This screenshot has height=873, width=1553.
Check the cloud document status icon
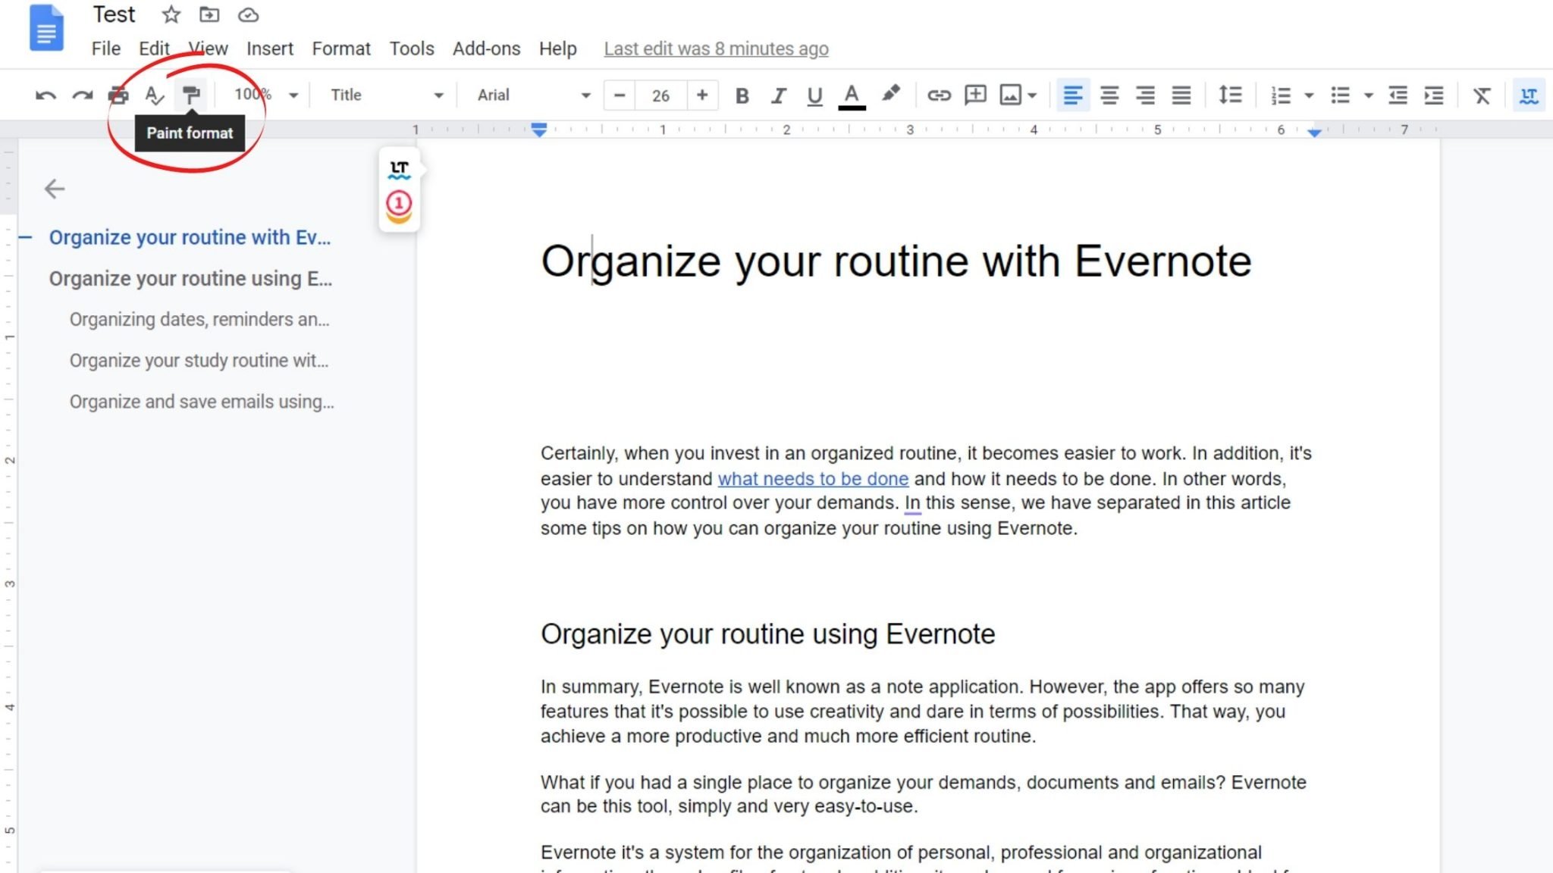click(248, 15)
